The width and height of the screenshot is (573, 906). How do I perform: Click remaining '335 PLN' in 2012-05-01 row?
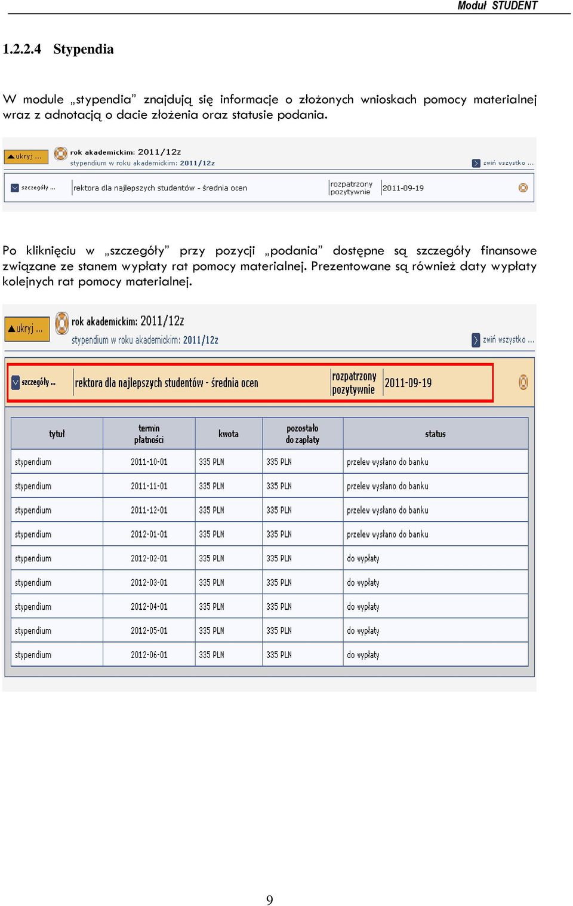(x=279, y=631)
